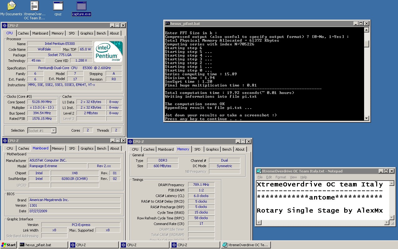Select Graphics tab in Memory CPU-Z window
This screenshot has width=398, height=249.
pos(212,149)
